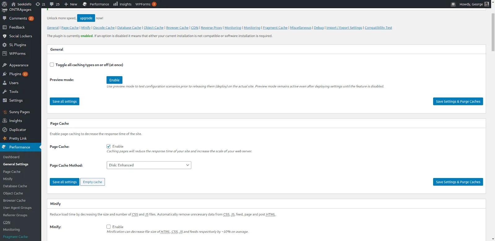Open the WordPress logo menu
The image size is (495, 241).
click(4, 4)
